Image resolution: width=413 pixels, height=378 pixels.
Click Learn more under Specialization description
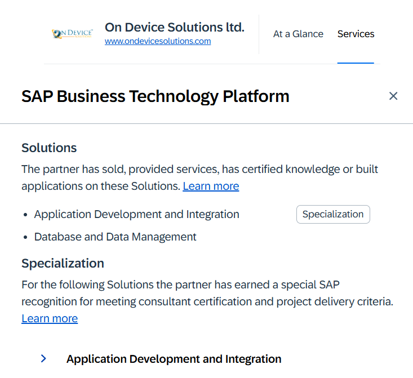pos(50,318)
